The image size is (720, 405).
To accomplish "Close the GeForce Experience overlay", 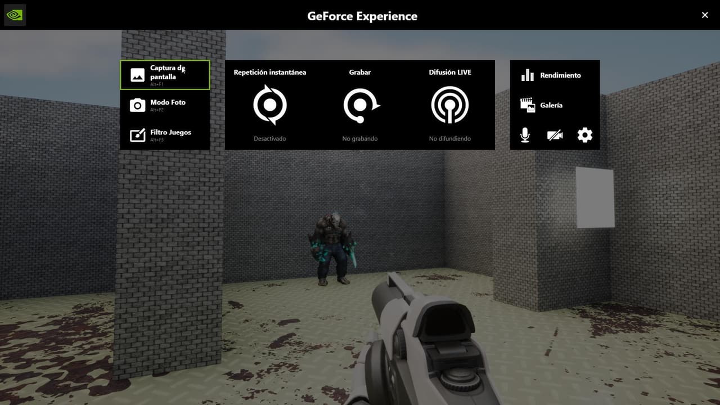I will [705, 15].
